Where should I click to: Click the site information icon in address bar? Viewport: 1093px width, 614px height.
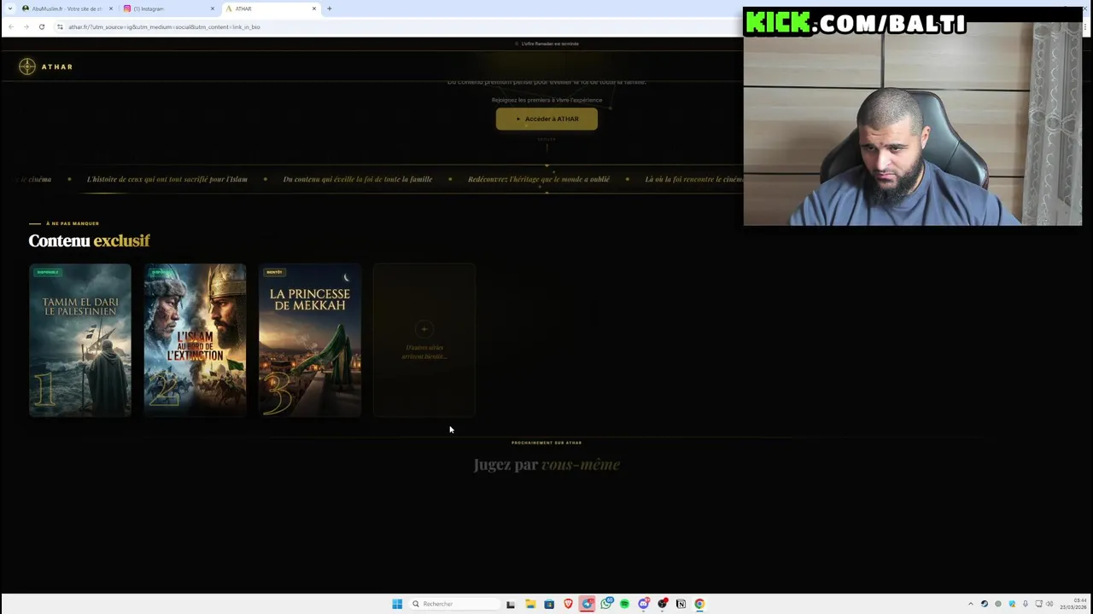click(x=60, y=26)
